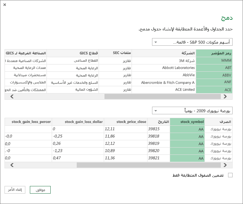Select the الصرف column header
The height and width of the screenshot is (204, 243).
[x=218, y=122]
